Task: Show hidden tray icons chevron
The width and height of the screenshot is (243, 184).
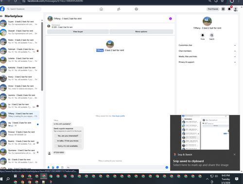Action: coord(207,179)
